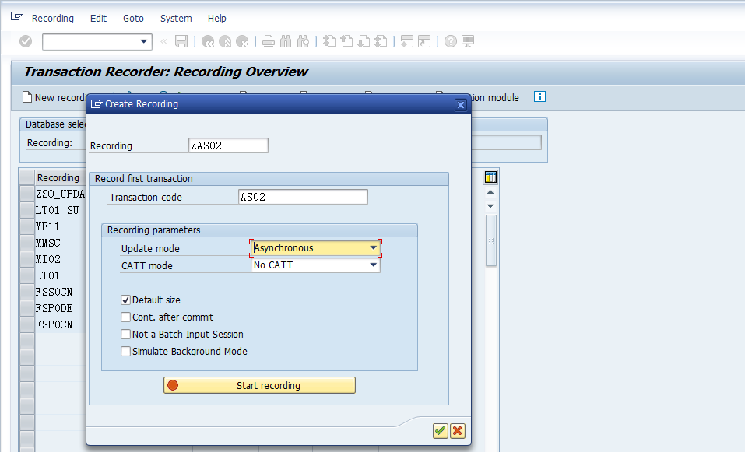The height and width of the screenshot is (452, 745).
Task: Open the Recording menu
Action: pos(52,18)
